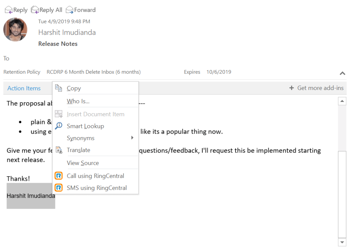Collapse the message header with chevron
This screenshot has width=350, height=251.
[x=342, y=73]
